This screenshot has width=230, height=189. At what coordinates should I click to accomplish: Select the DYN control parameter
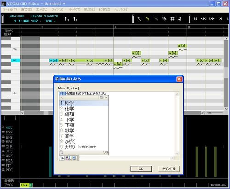(9, 133)
